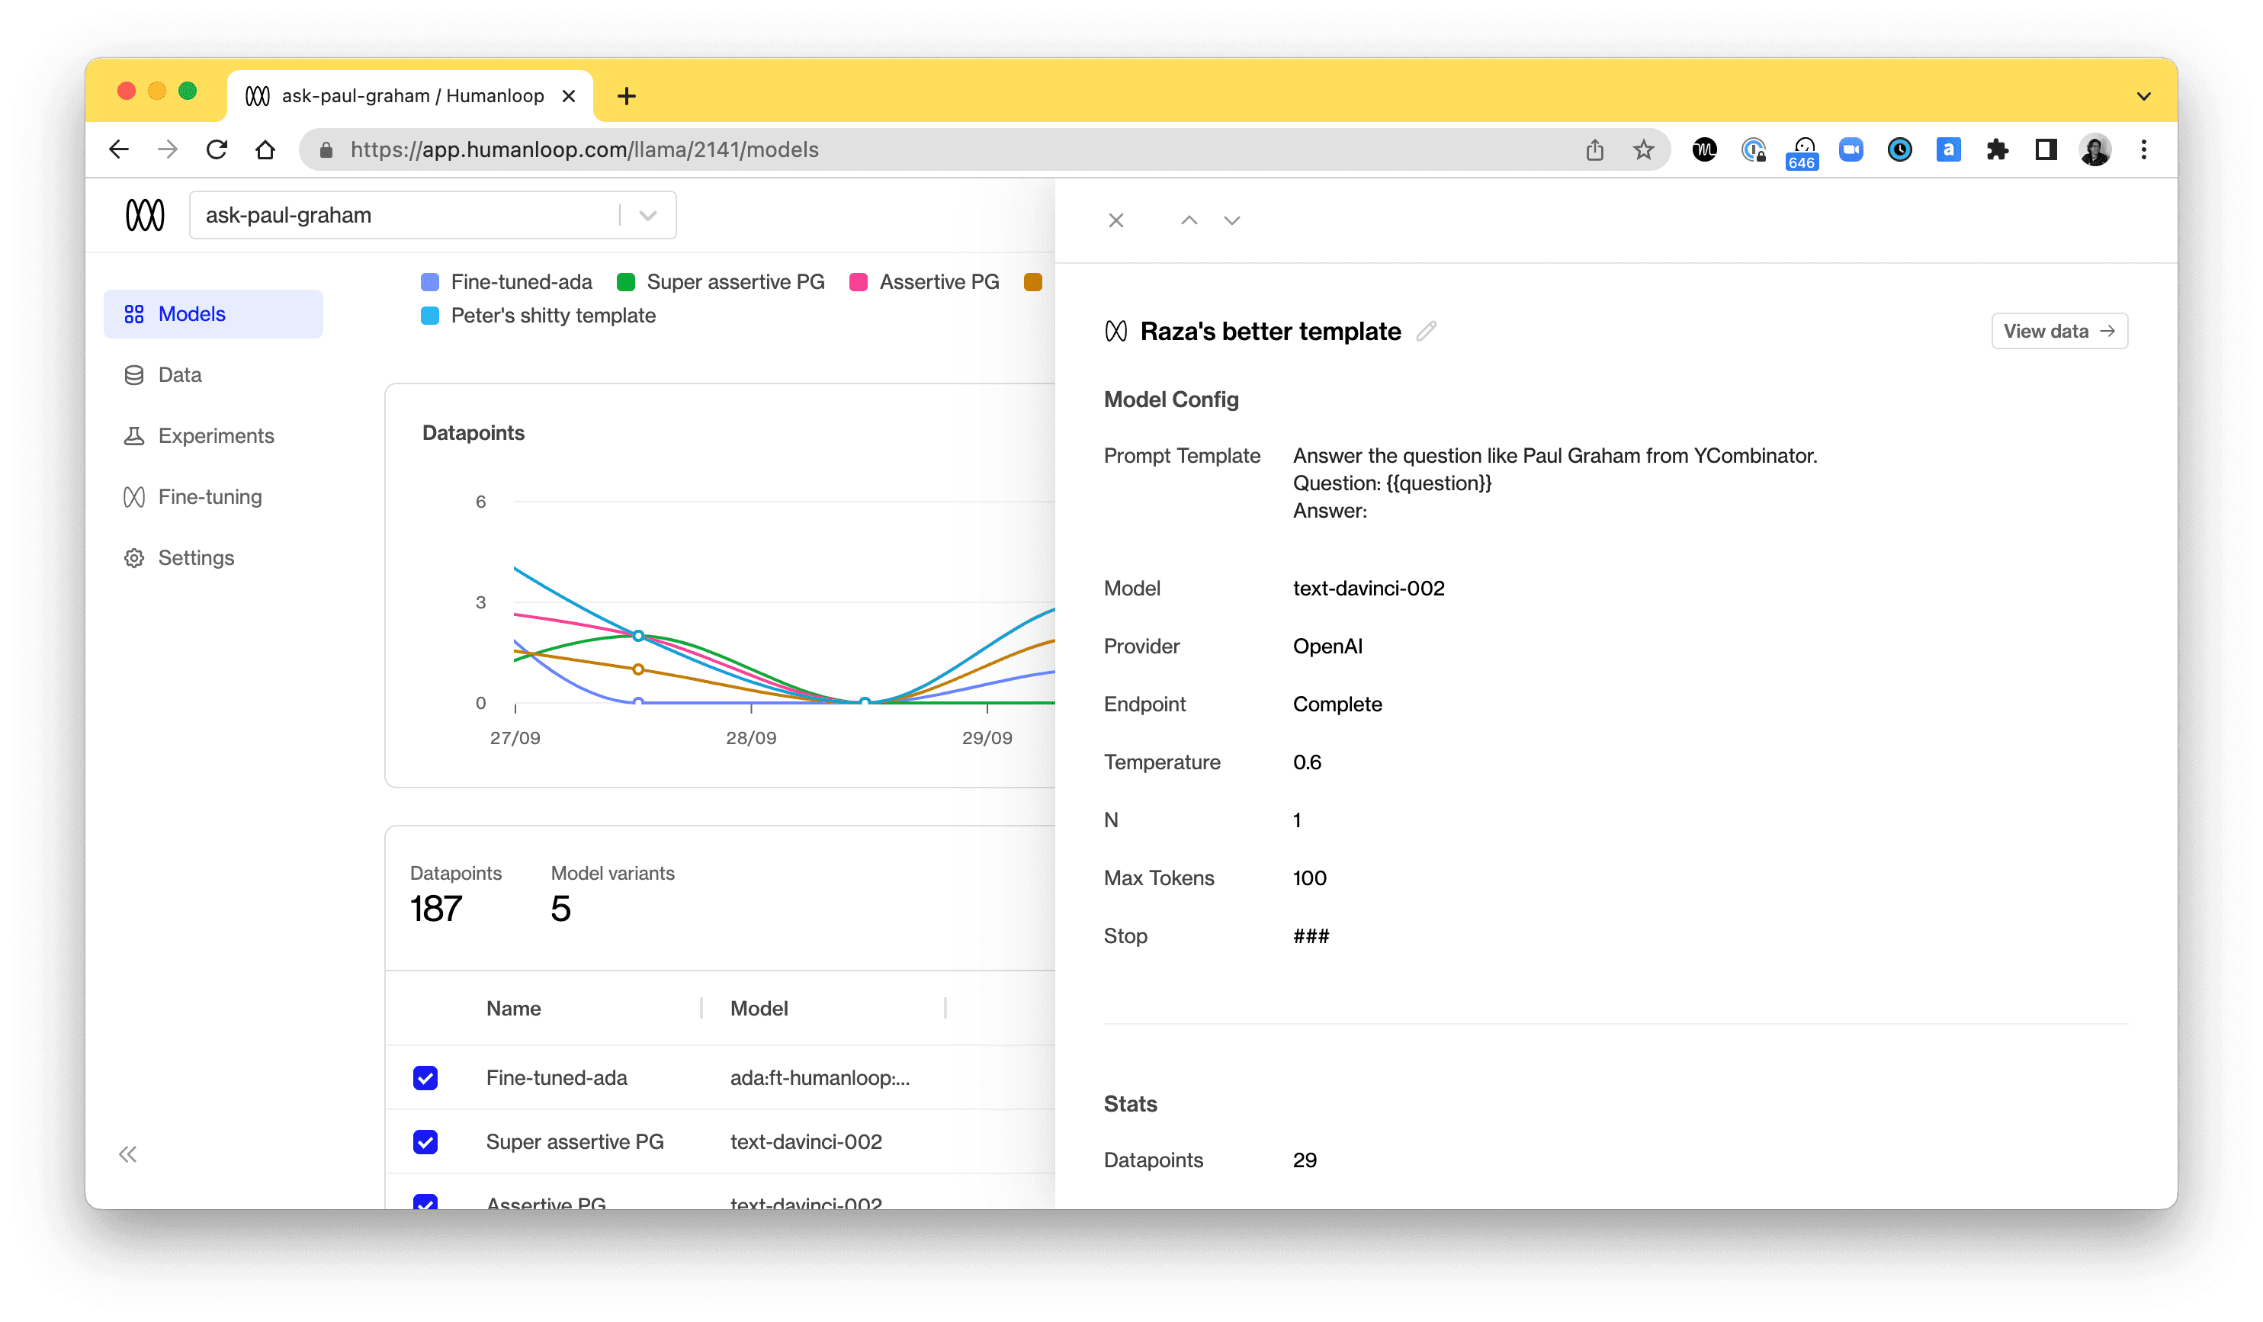Click the Humanloop logo icon top-left

point(143,216)
